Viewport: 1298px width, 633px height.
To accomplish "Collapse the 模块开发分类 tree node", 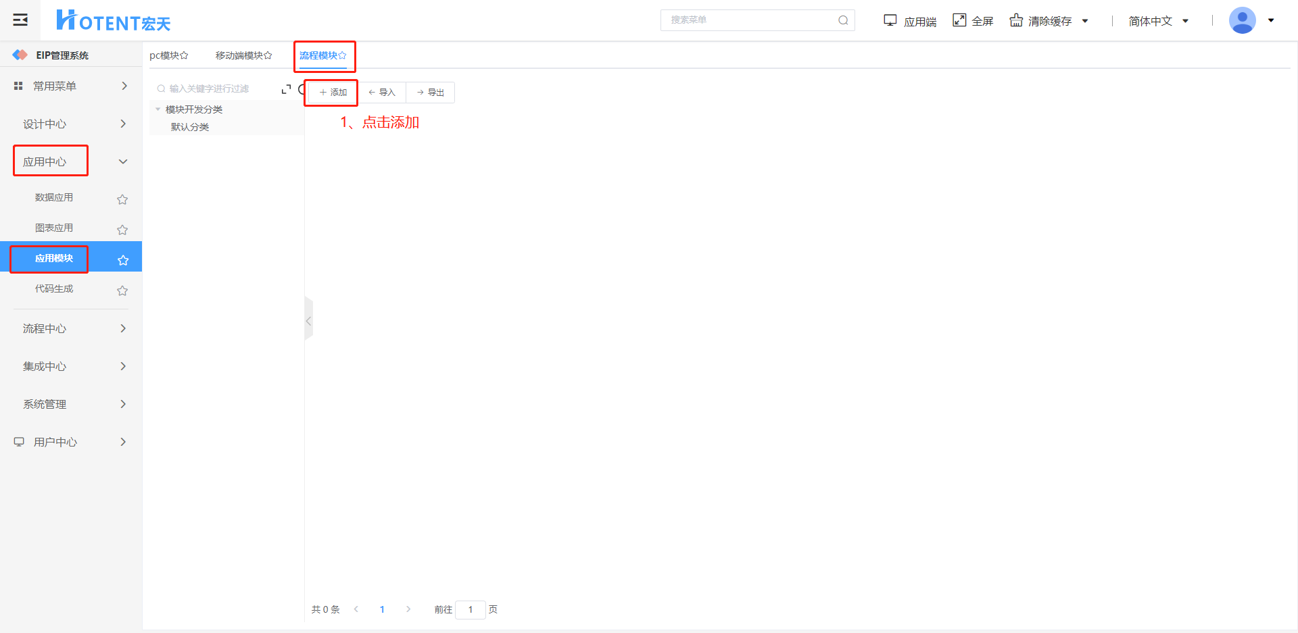I will tap(158, 109).
